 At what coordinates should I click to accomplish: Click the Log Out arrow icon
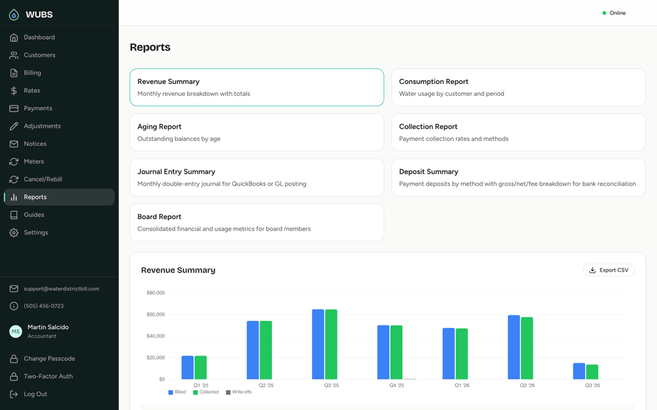tap(14, 394)
